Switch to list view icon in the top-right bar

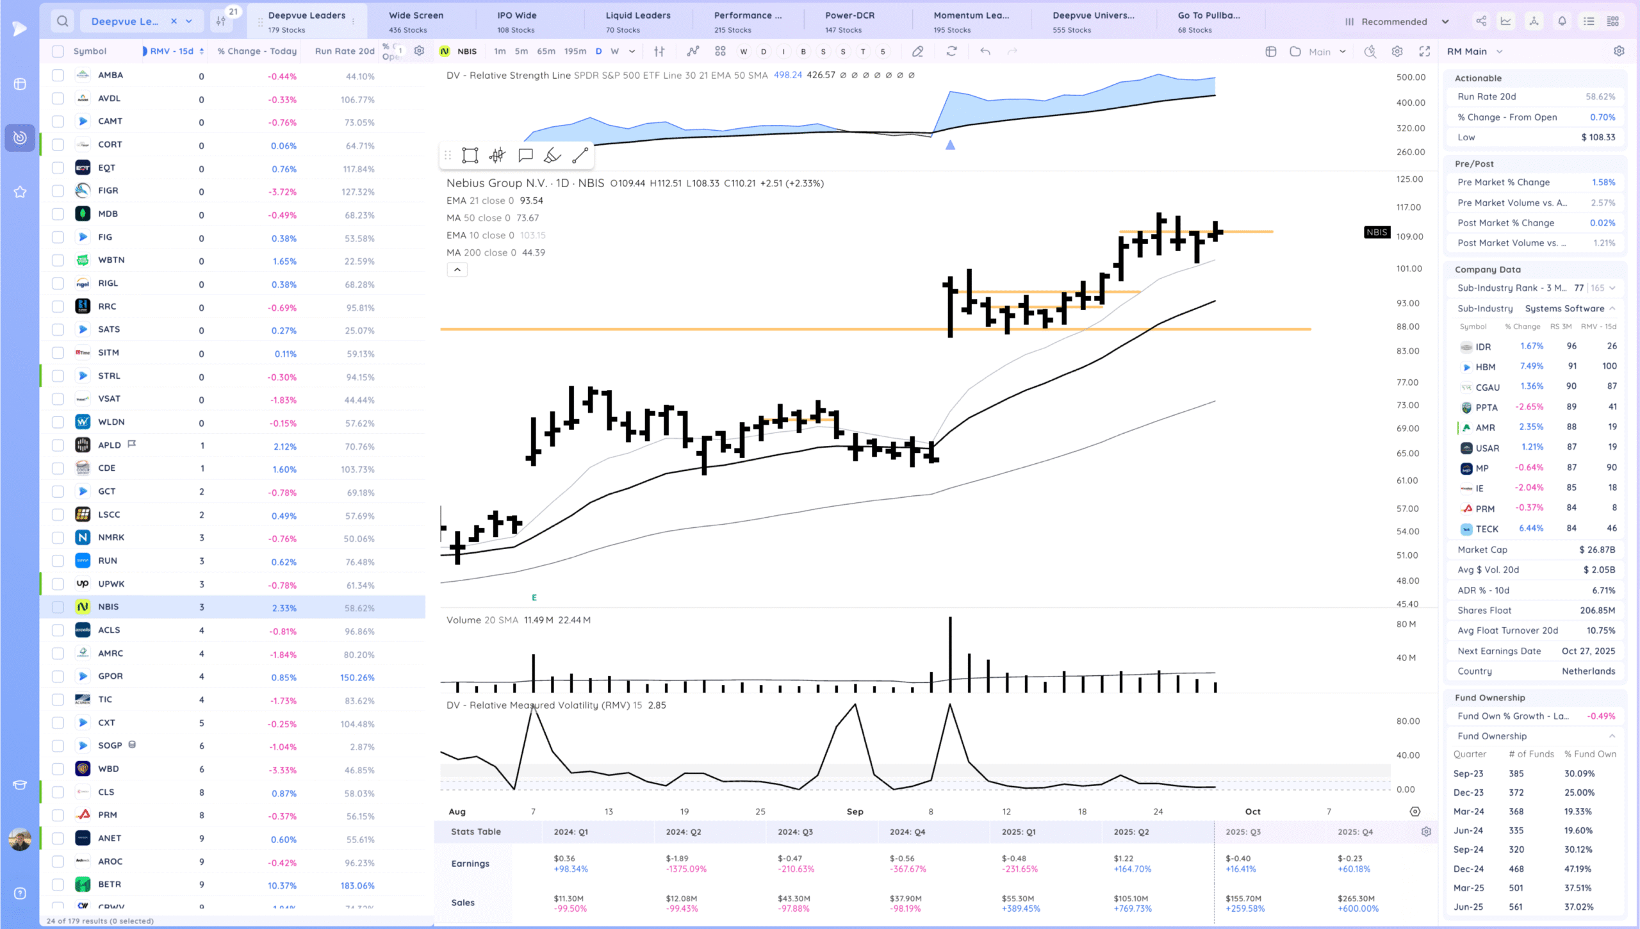click(1589, 21)
